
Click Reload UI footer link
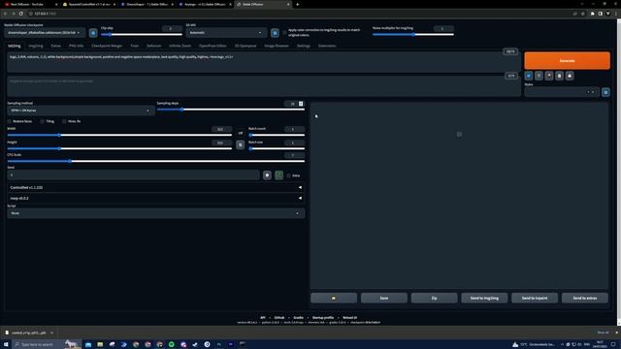[x=349, y=318]
